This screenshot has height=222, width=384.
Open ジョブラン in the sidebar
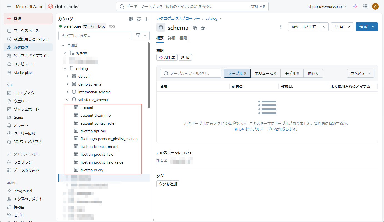tap(28, 162)
